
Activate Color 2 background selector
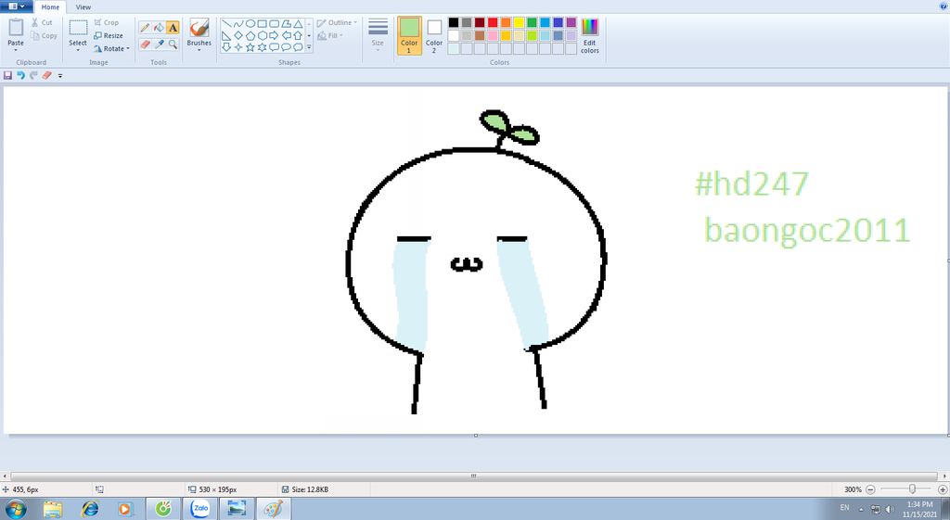click(x=434, y=36)
